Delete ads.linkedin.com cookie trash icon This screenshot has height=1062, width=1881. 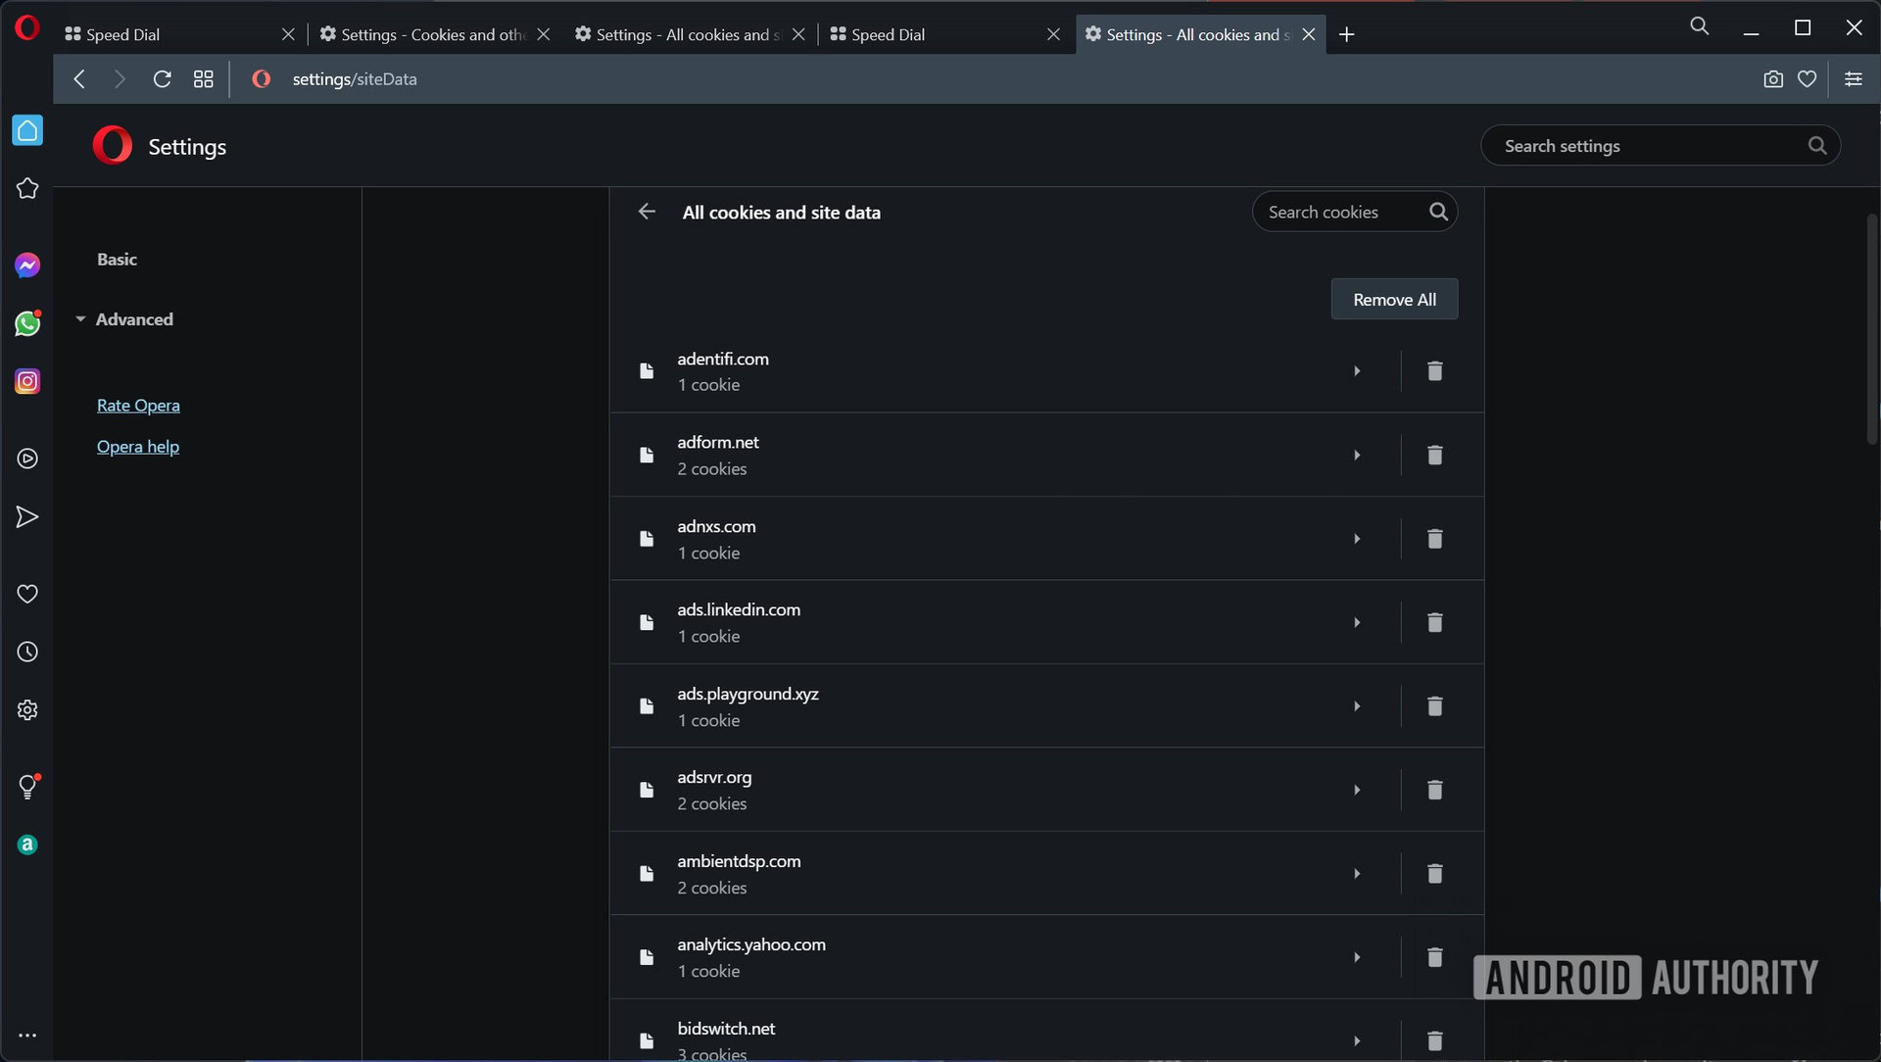[x=1434, y=622]
